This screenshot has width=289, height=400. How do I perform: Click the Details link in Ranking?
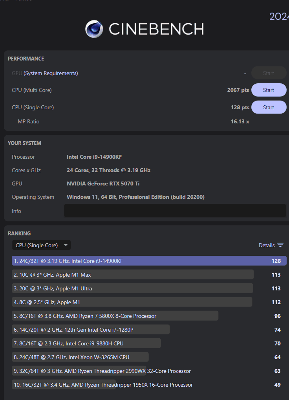(267, 245)
